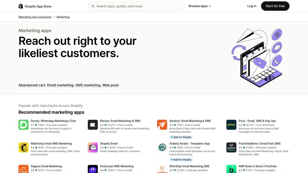Image resolution: width=308 pixels, height=173 pixels.
Task: Open the Marketing and conversion breadcrumb
Action: [35, 17]
